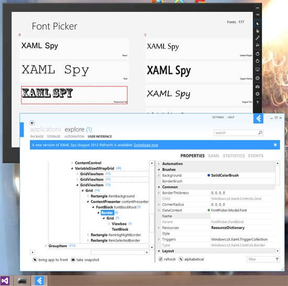Select rotation touch mode in simulator

pyautogui.click(x=257, y=45)
